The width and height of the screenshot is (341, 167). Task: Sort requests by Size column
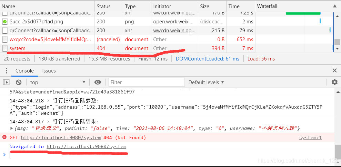tap(212, 6)
